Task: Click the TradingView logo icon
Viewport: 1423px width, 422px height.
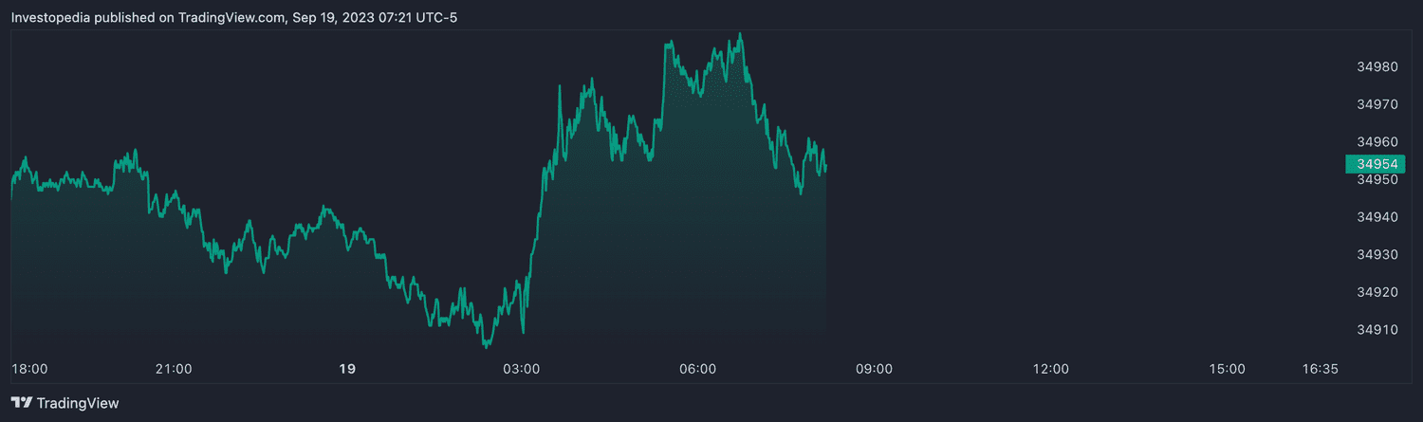Action: pyautogui.click(x=21, y=403)
